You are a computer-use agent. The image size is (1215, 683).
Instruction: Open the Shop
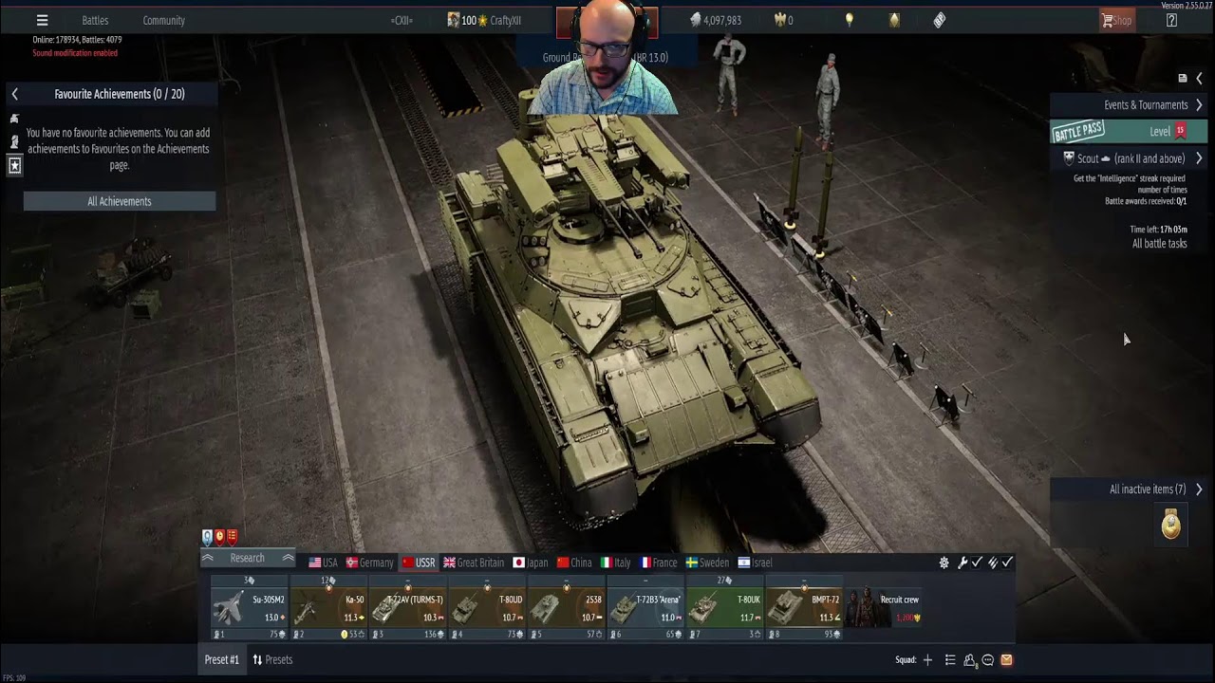(x=1115, y=20)
